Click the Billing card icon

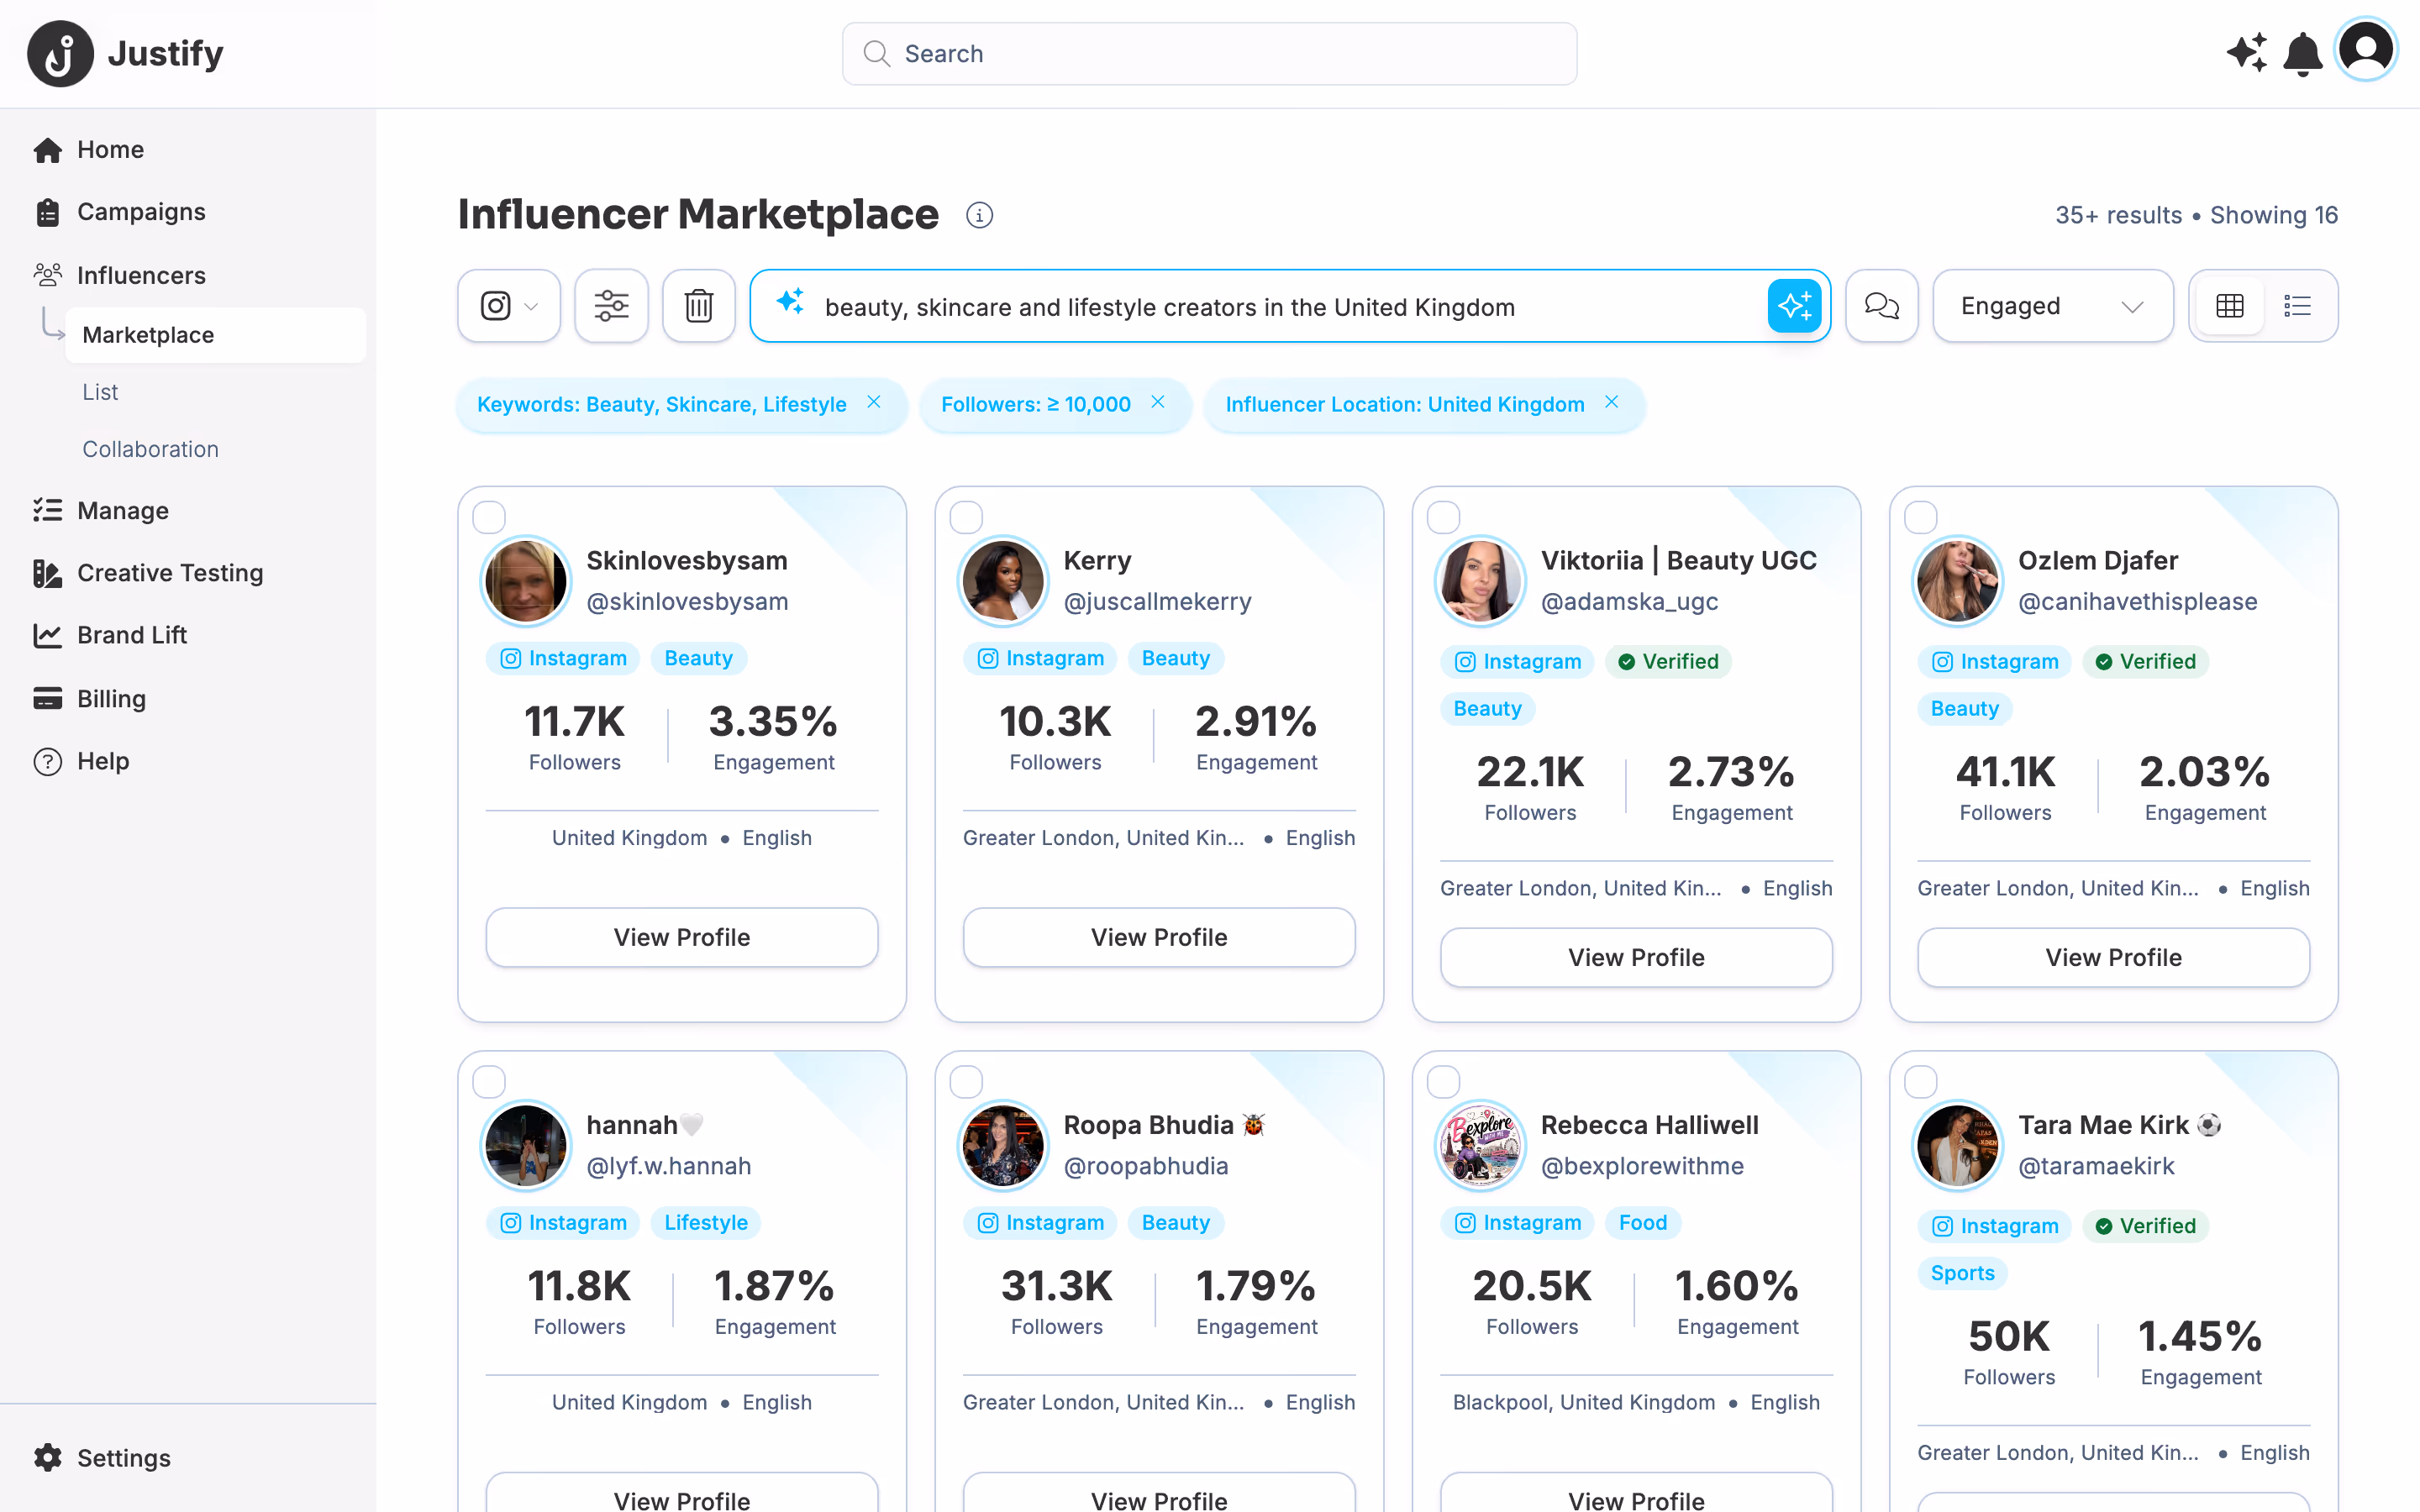pos(47,698)
